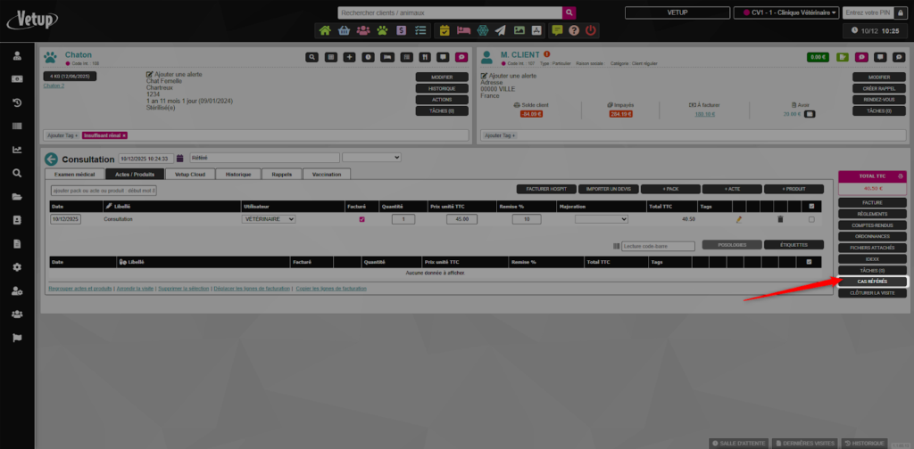914x449 pixels.
Task: Click the Rechercher clients / animaux field
Action: pyautogui.click(x=450, y=12)
